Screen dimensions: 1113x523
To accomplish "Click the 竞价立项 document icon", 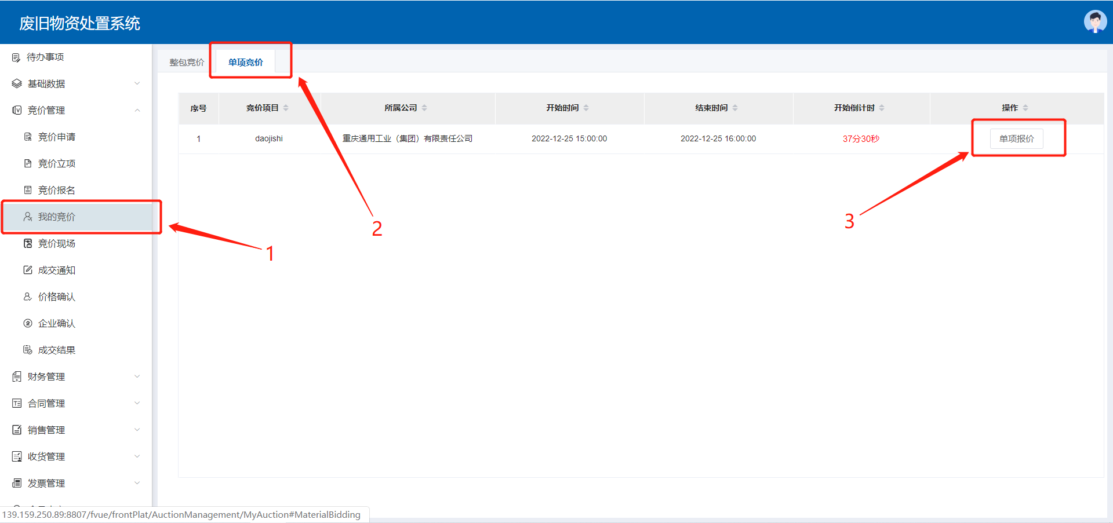I will pos(28,164).
